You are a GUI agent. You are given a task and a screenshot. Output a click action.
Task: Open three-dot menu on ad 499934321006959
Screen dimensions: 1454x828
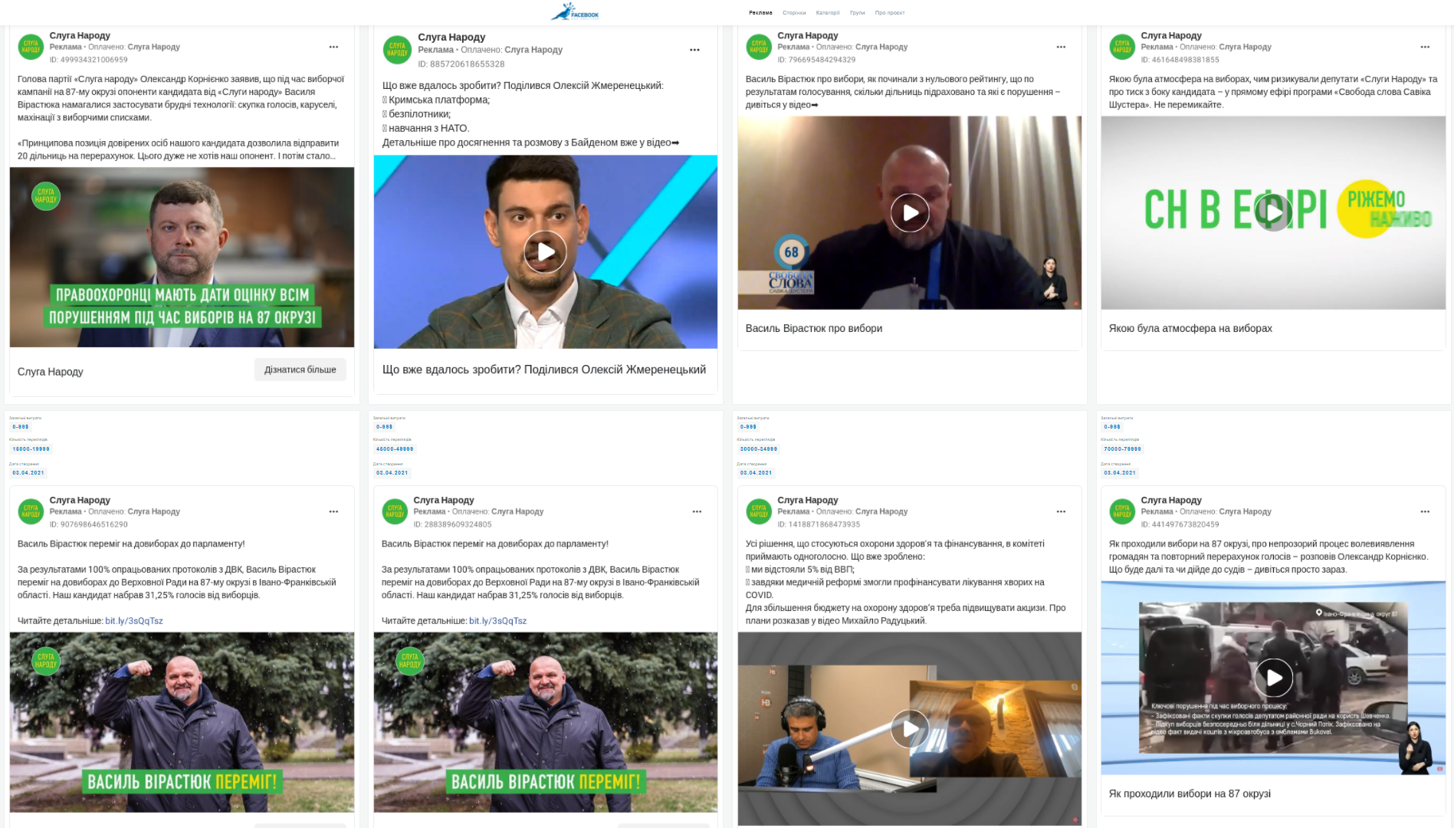click(333, 48)
